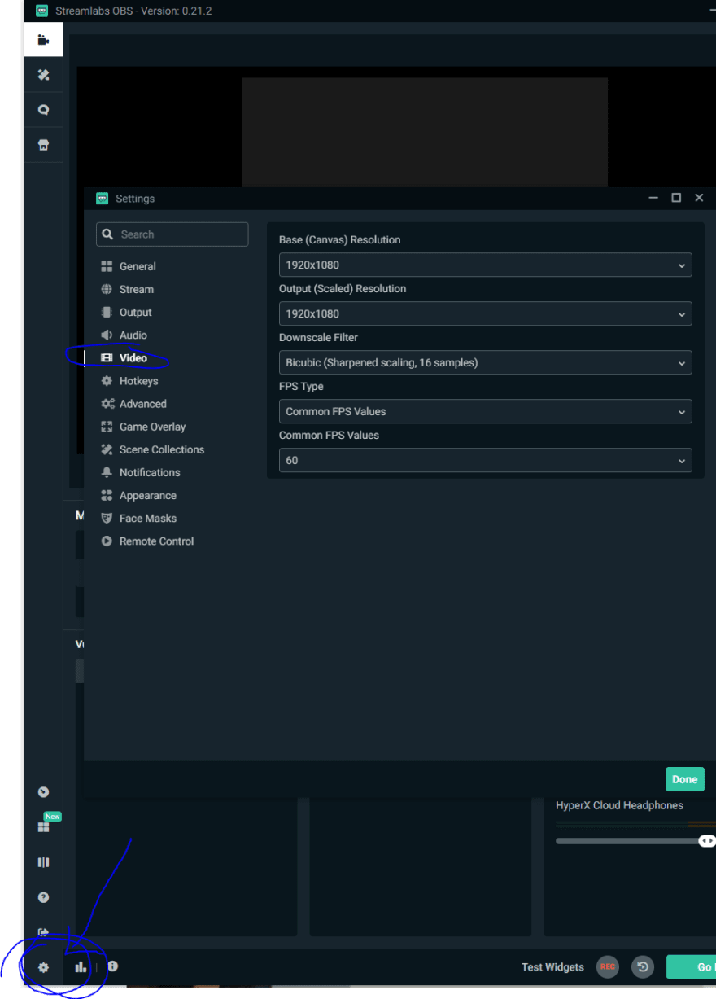The width and height of the screenshot is (716, 999).
Task: Select the Notifications settings category
Action: [x=150, y=472]
